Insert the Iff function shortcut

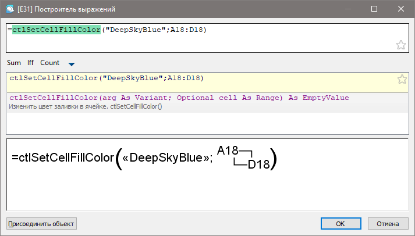(x=30, y=63)
